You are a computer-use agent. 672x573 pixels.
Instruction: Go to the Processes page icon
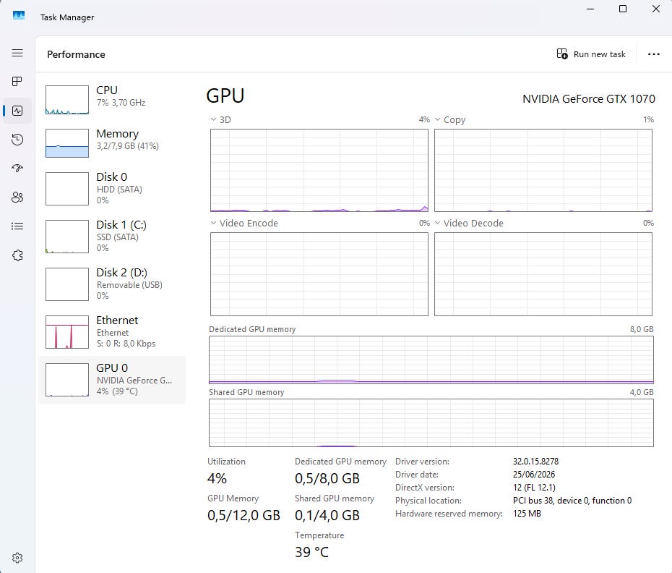(x=17, y=82)
